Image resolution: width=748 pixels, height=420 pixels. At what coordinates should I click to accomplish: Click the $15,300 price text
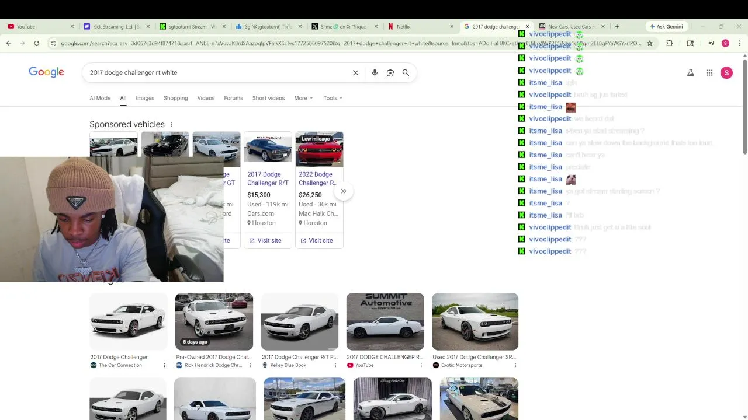[258, 195]
